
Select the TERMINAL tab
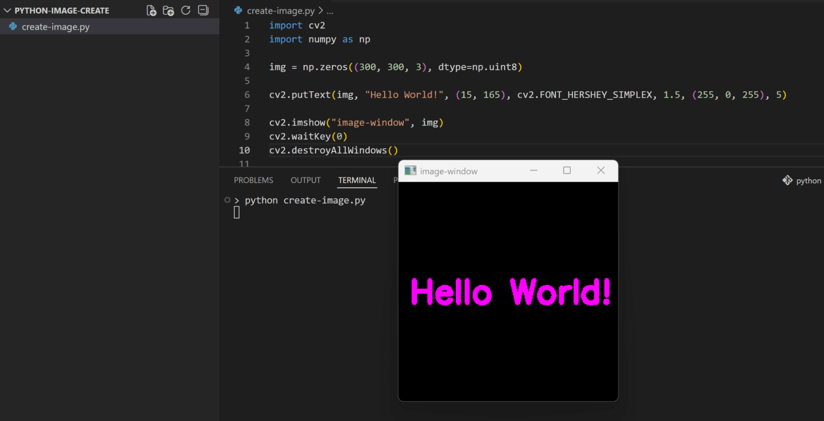pos(357,180)
